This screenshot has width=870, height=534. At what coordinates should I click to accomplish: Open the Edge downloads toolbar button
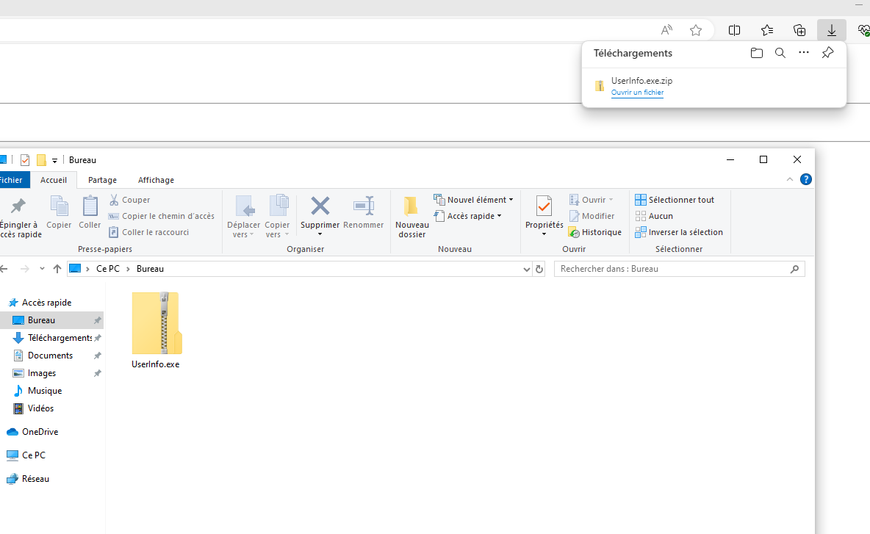(x=831, y=30)
